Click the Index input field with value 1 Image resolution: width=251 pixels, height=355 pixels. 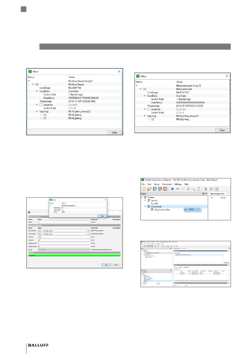(x=64, y=222)
